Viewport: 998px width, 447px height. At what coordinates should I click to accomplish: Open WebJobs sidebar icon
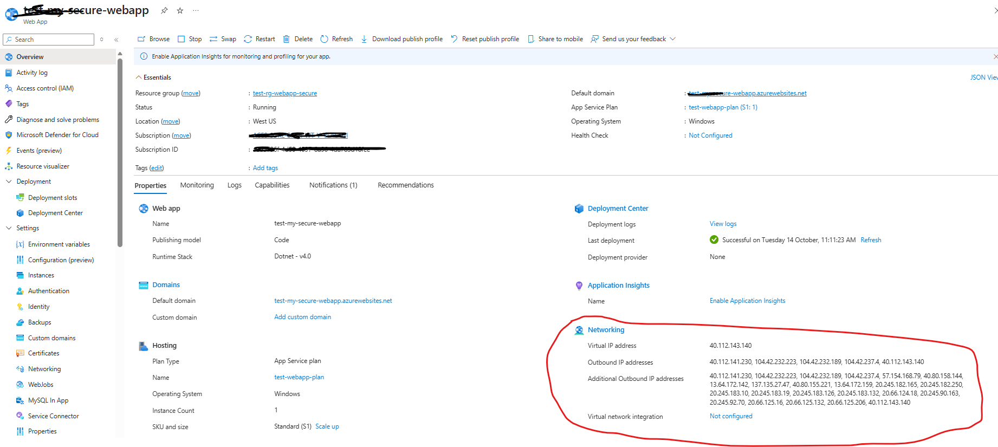click(x=20, y=385)
